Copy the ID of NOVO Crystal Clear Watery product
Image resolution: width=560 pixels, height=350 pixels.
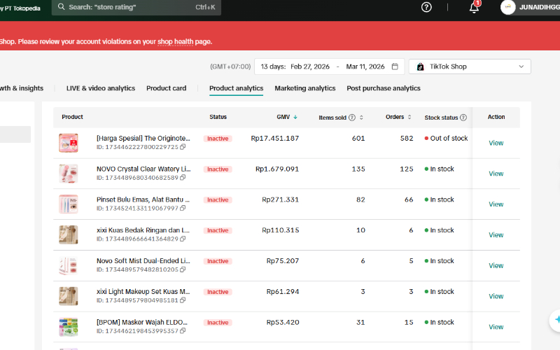[183, 178]
